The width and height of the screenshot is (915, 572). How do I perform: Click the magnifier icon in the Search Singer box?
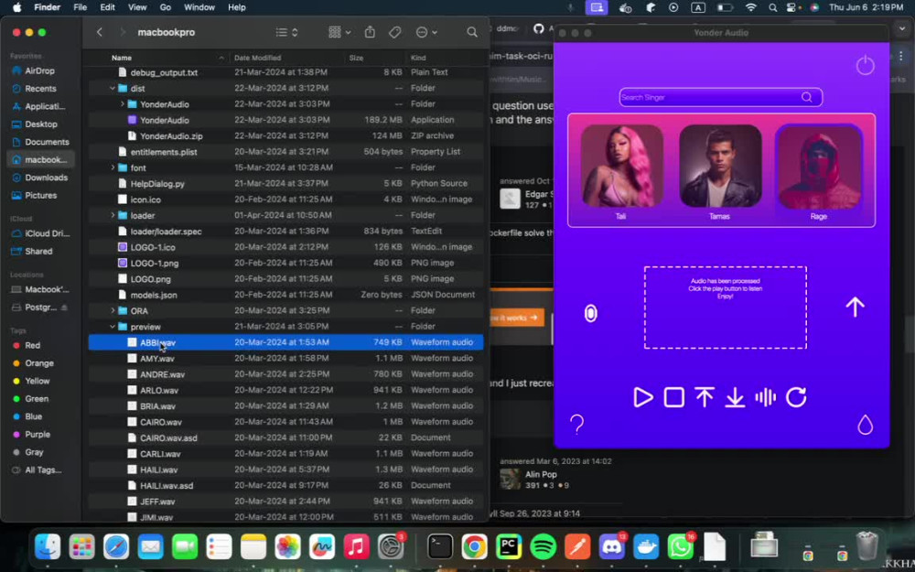tap(806, 98)
